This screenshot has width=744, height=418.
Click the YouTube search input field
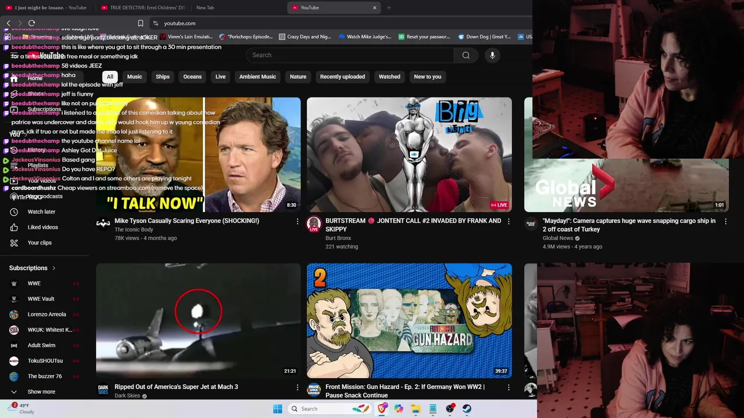click(350, 55)
